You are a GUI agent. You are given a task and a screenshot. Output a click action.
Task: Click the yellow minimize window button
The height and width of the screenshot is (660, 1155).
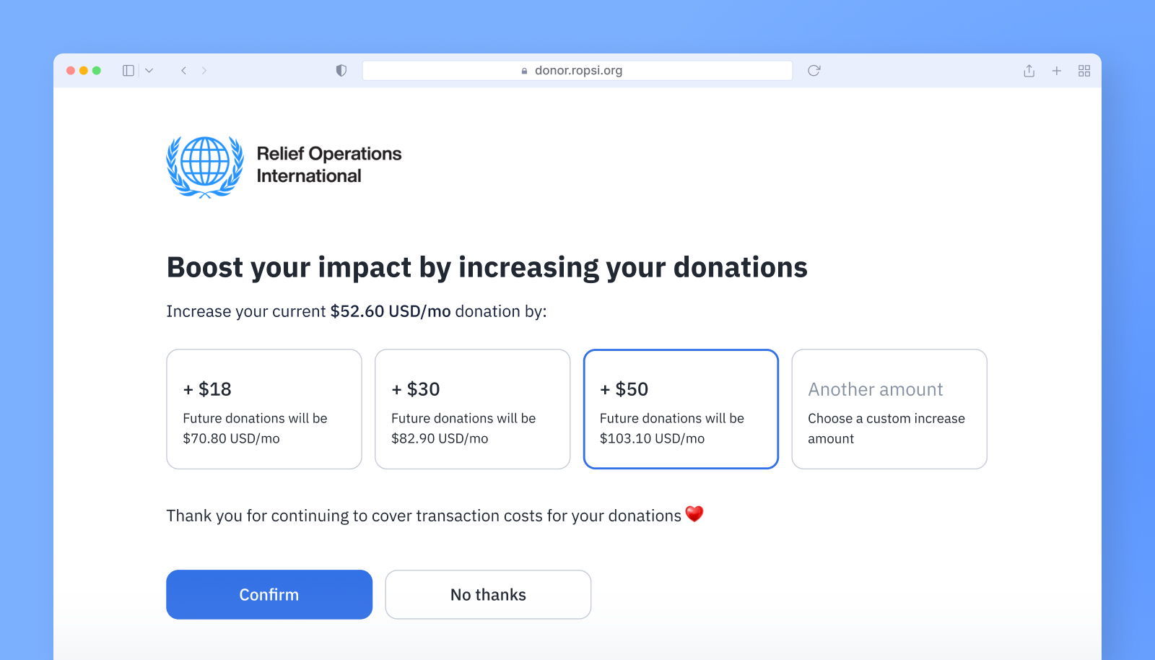coord(84,71)
